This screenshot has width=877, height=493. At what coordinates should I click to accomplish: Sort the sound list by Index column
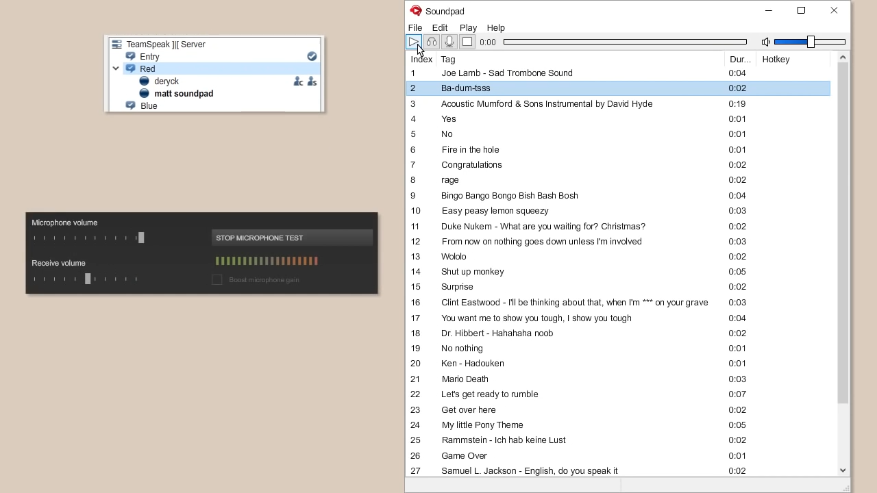[421, 60]
